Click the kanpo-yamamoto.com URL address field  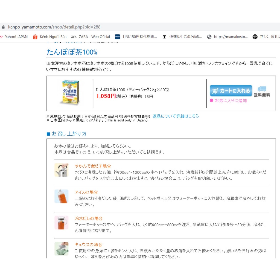[x=54, y=27]
